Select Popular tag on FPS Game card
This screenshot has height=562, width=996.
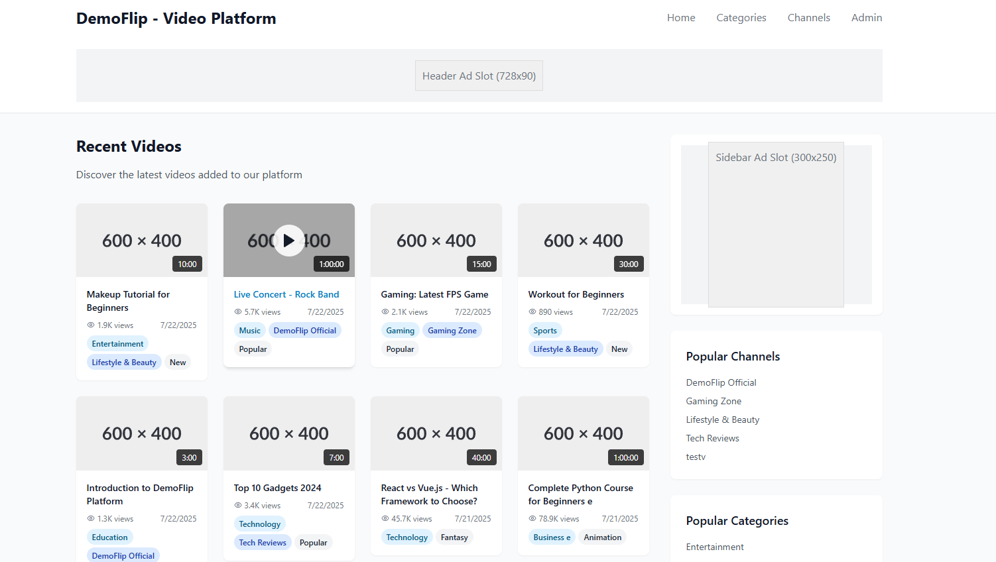[400, 349]
